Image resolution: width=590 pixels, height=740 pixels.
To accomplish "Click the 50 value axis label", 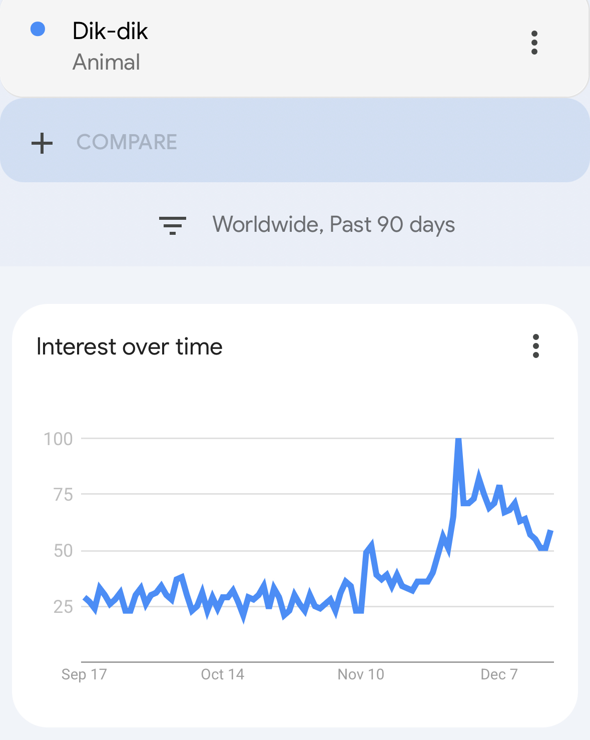I will [x=63, y=551].
